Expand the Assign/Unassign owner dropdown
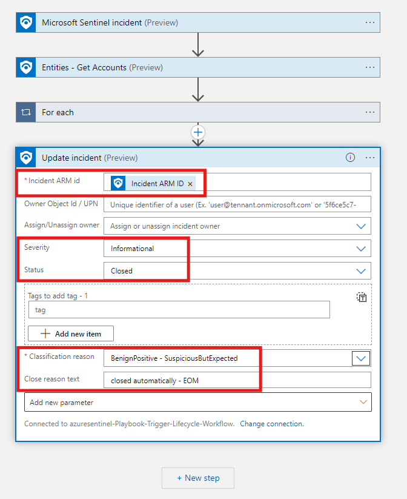Viewport: 407px width, 499px height. pos(361,226)
